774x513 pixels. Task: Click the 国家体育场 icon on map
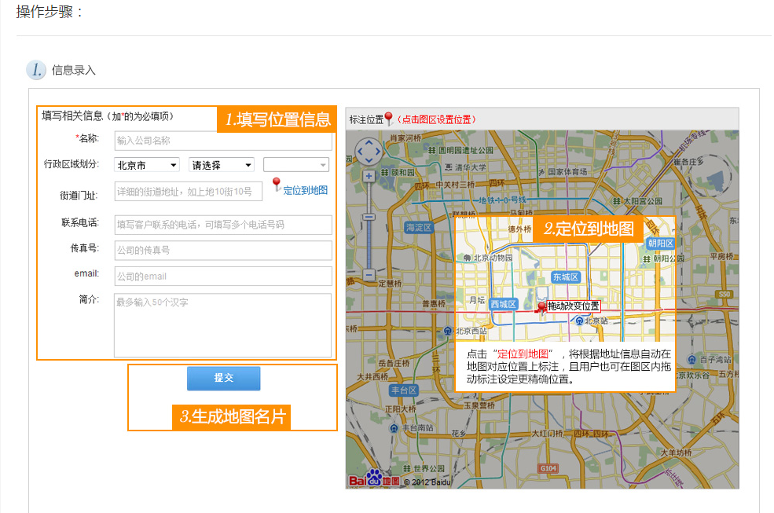point(541,172)
